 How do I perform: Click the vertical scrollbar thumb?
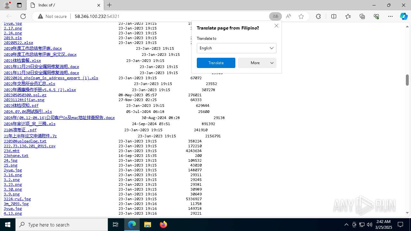point(407,80)
